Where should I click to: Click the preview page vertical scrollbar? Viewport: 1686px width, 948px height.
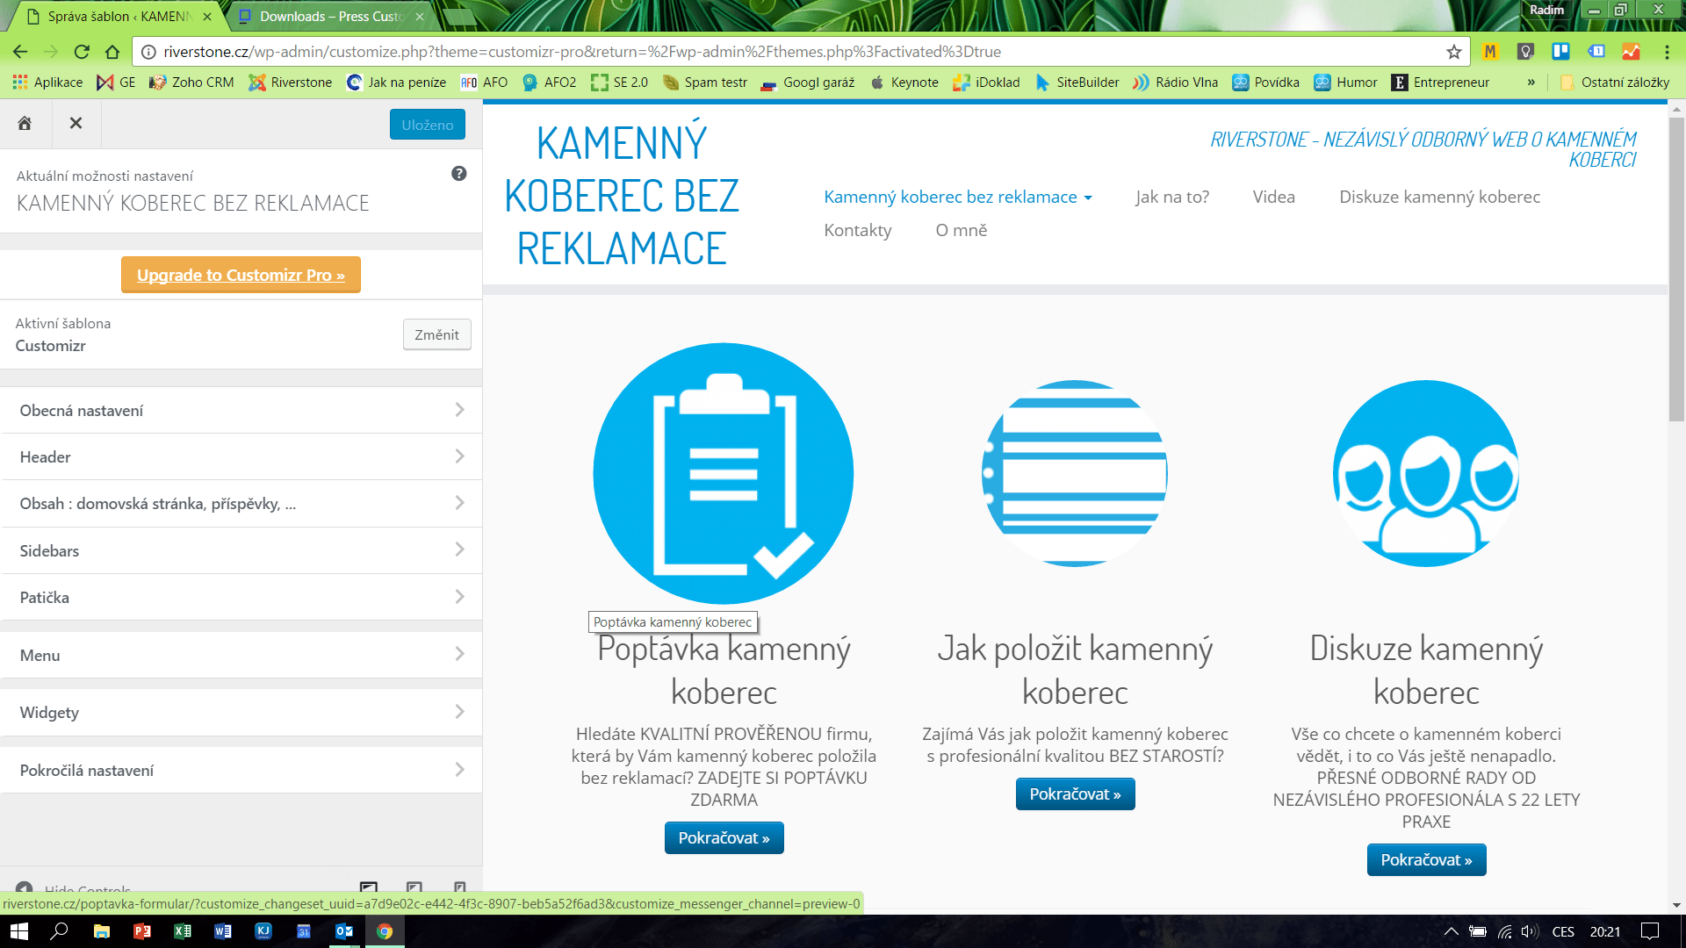pos(1676,268)
